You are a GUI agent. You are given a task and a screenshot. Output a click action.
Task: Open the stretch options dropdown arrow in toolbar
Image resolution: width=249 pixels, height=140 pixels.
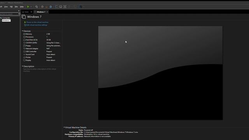tap(84, 7)
